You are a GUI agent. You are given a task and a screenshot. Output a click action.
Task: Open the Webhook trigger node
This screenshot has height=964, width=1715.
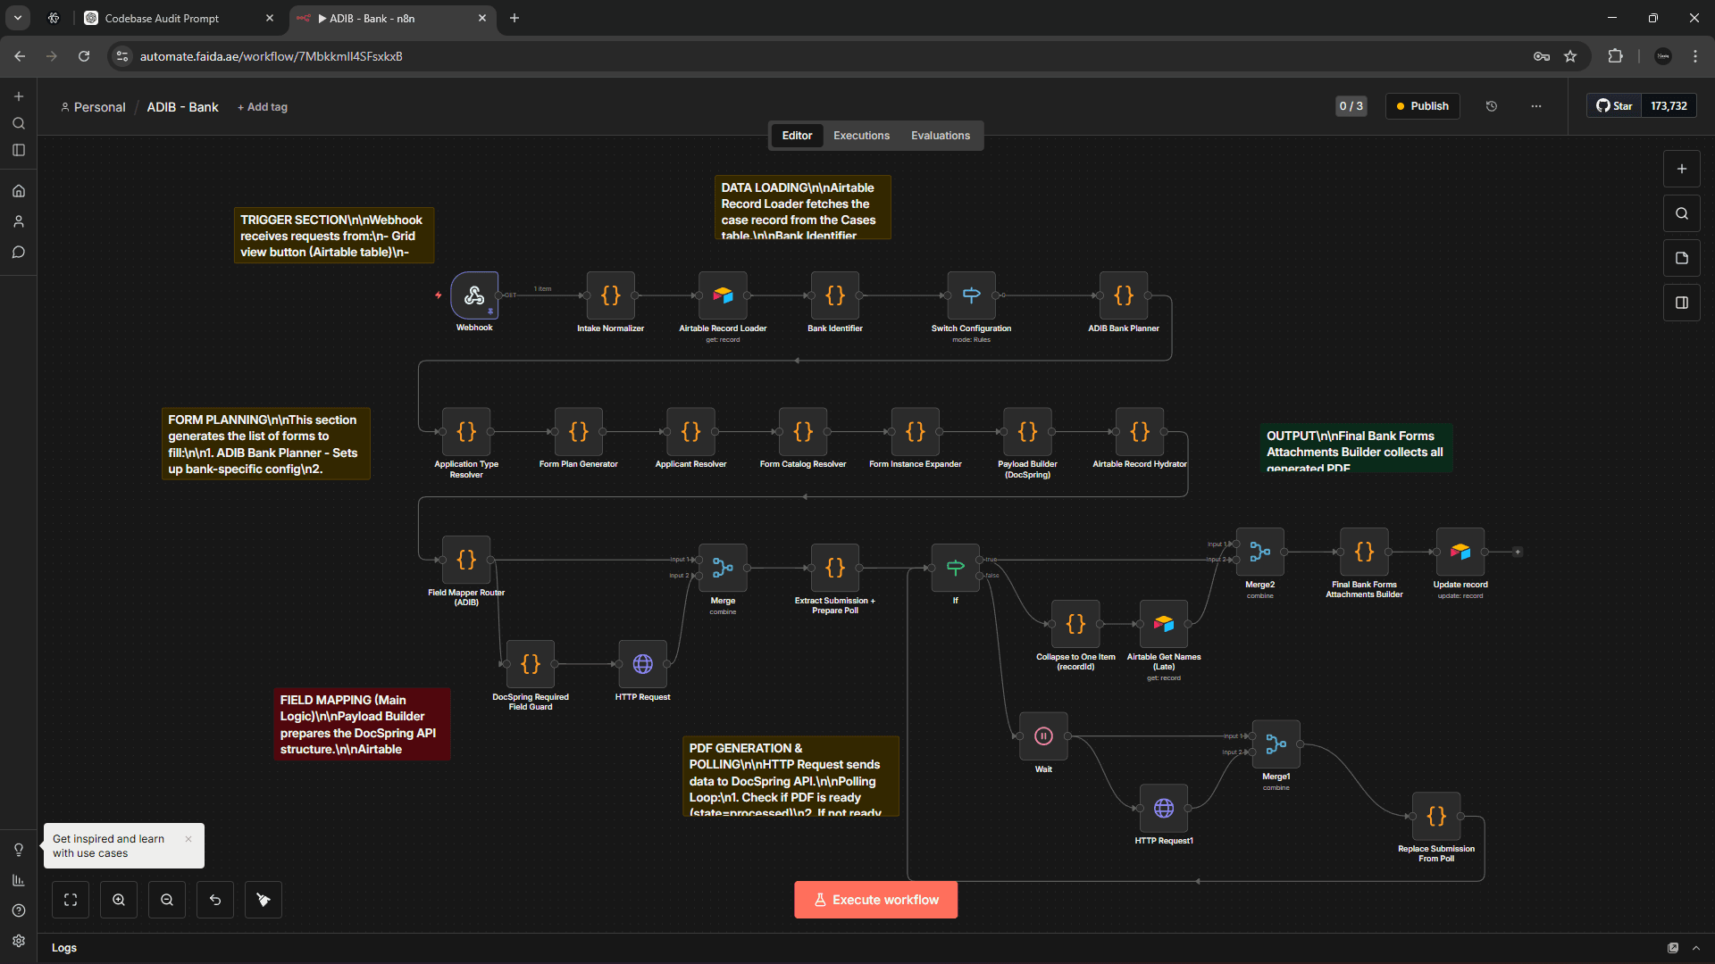(474, 296)
